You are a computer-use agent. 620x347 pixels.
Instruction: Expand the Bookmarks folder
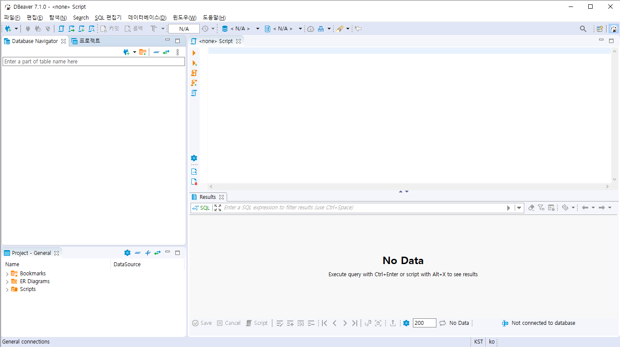pos(7,274)
